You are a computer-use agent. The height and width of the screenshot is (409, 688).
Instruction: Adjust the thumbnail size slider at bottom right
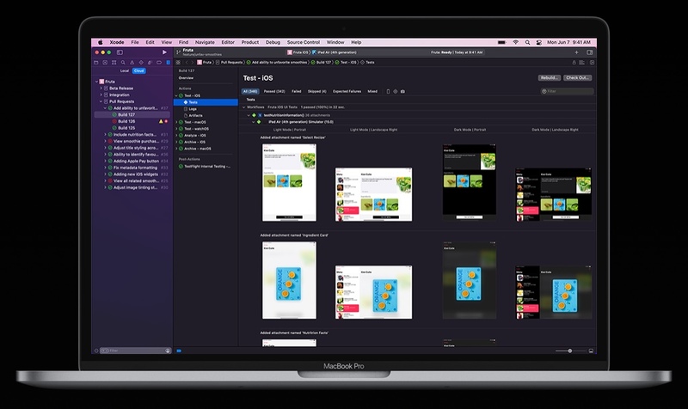[x=570, y=351]
